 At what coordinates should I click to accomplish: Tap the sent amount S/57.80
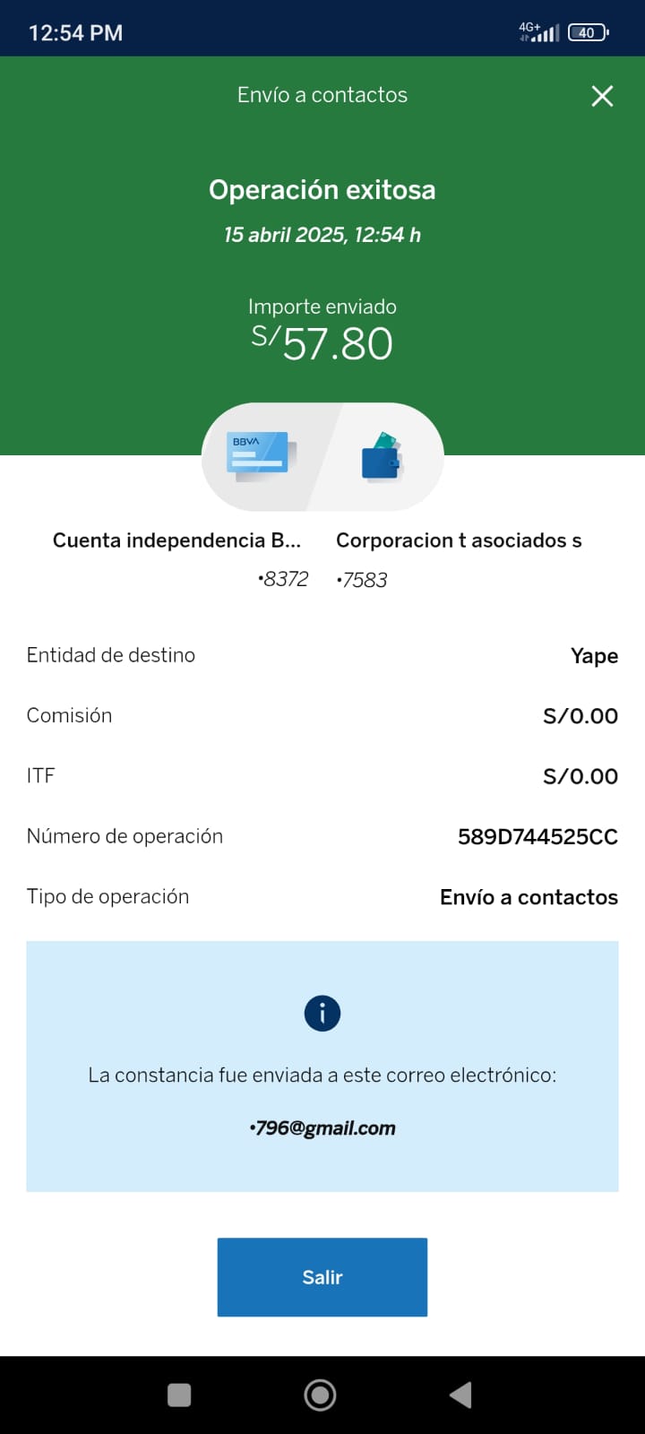(322, 343)
